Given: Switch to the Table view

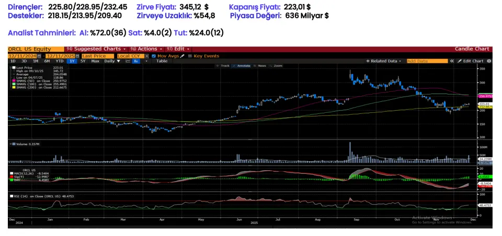Looking at the screenshot, I should click(162, 61).
